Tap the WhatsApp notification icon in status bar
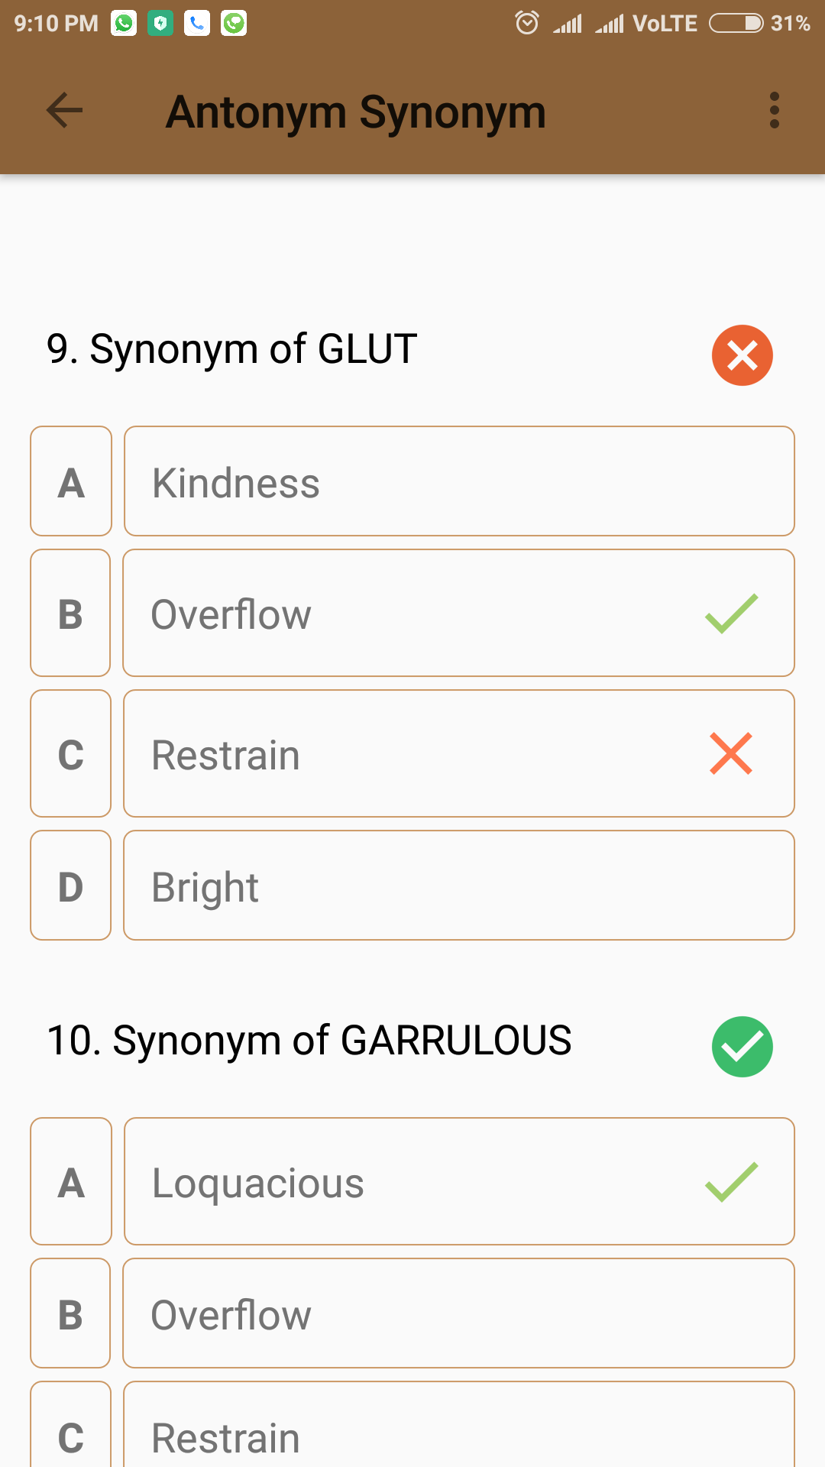825x1467 pixels. 124,24
